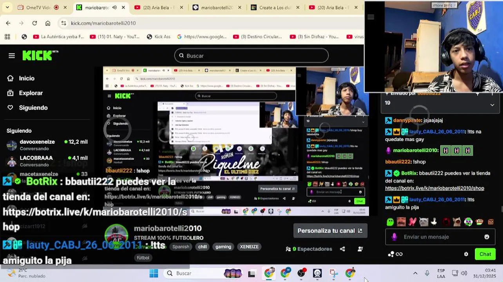Screen dimensions: 503x282
Task: Open the bookmarks apps grid icon
Action: pyautogui.click(x=7, y=37)
